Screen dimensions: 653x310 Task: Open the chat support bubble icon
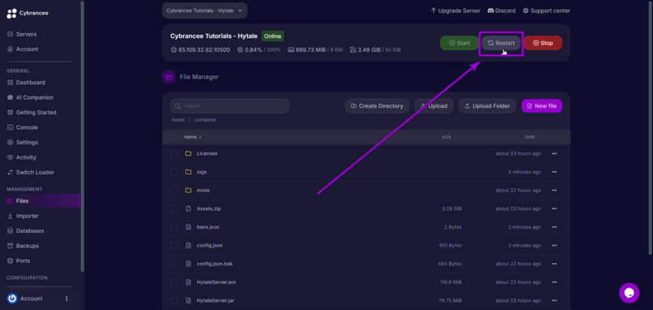tap(629, 293)
